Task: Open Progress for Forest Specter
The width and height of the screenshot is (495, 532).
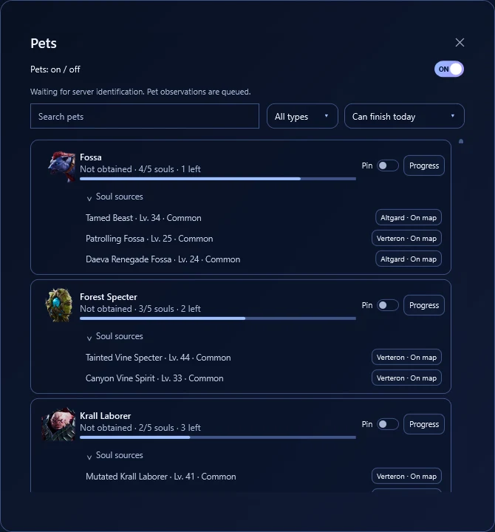Action: click(x=424, y=305)
